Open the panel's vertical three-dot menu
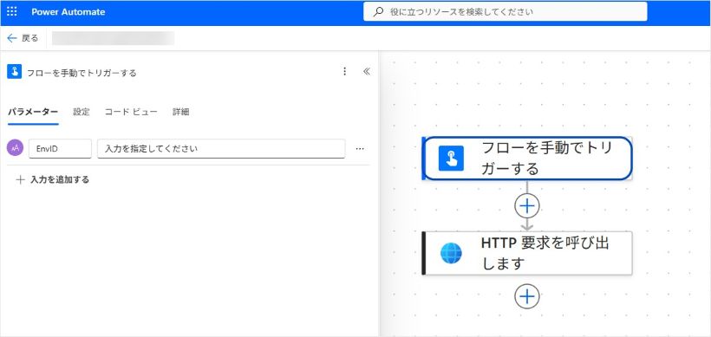This screenshot has height=337, width=711. point(344,71)
